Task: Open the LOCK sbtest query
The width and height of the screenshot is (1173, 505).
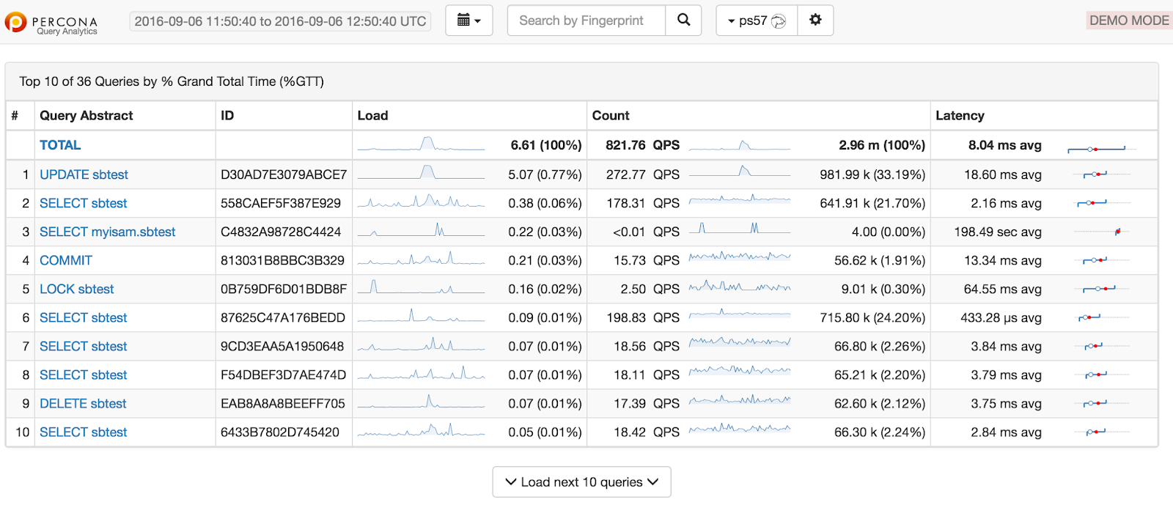Action: point(76,289)
